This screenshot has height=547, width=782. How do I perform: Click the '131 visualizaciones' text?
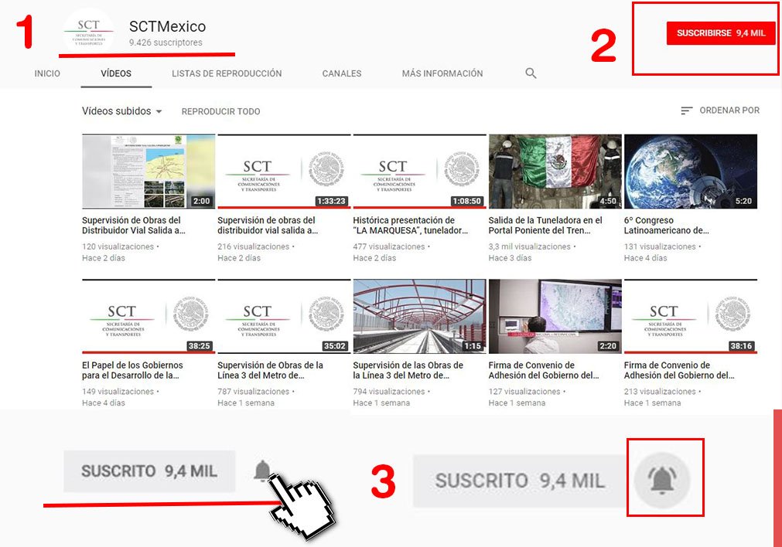pyautogui.click(x=660, y=246)
